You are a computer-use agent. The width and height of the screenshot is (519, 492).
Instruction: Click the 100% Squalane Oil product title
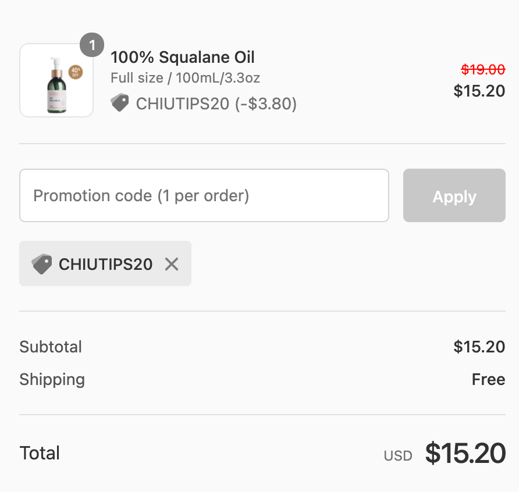[x=183, y=58]
